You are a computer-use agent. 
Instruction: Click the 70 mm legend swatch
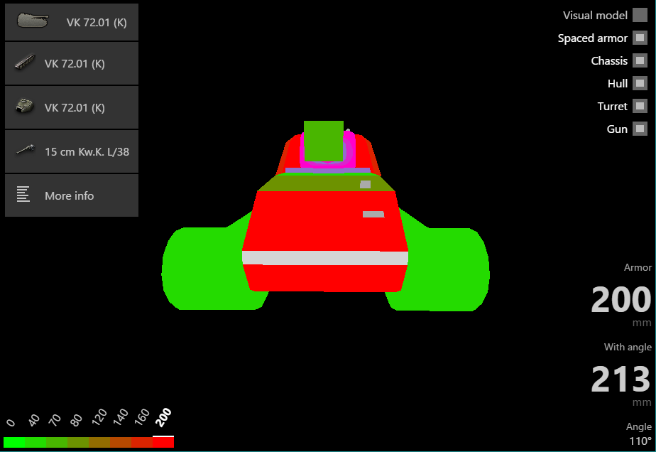coord(57,442)
